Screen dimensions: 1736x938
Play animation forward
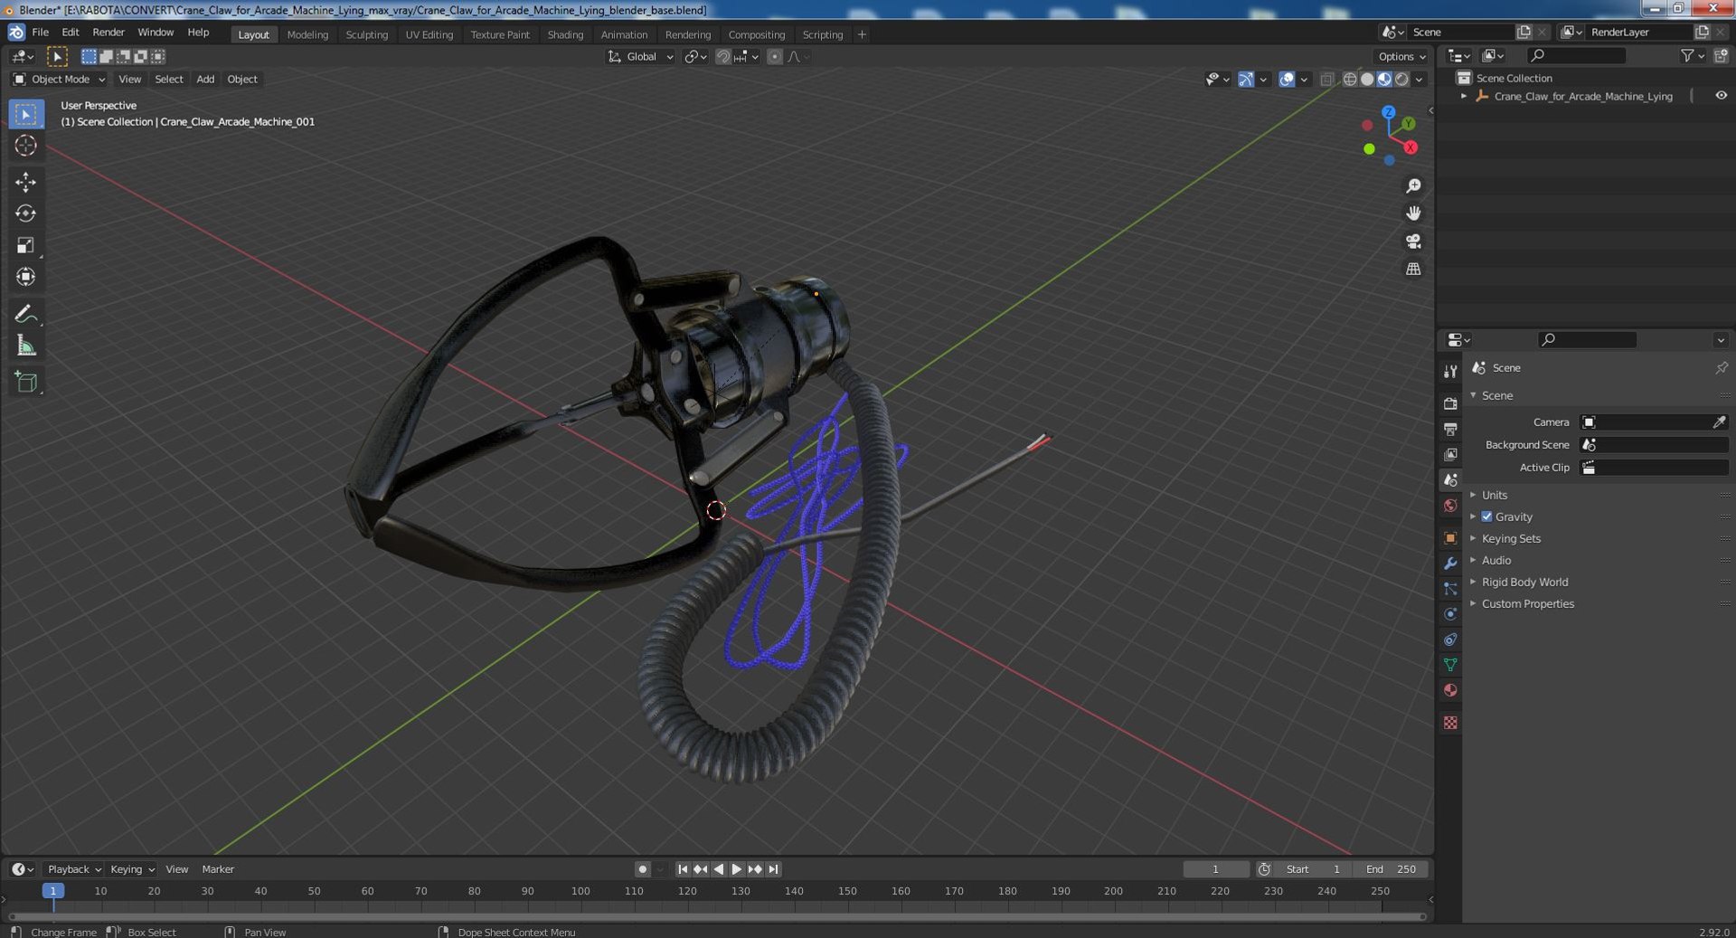(x=737, y=869)
